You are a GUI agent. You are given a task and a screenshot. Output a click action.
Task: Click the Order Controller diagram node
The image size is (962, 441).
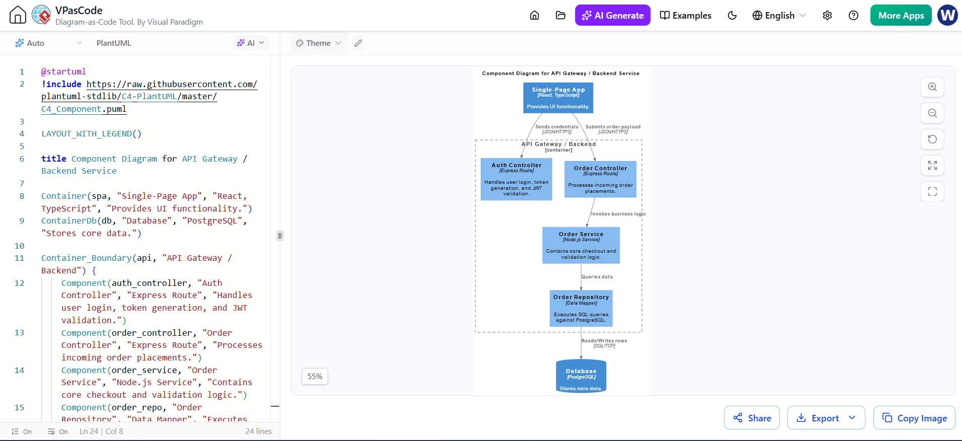pyautogui.click(x=600, y=179)
